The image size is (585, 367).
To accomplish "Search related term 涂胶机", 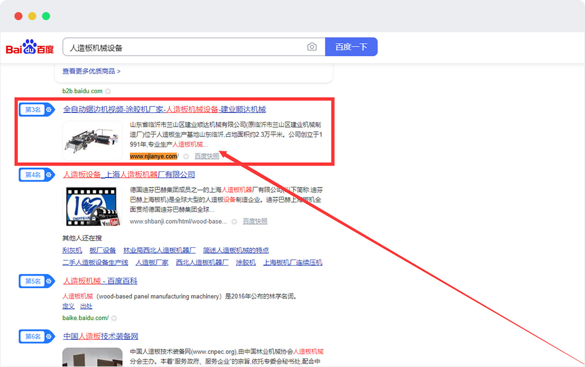I will tap(246, 263).
